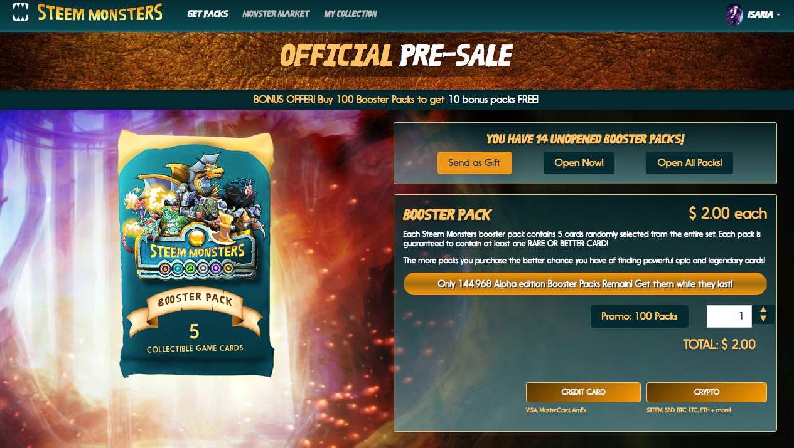Click the Open All Packs! button
Screen dimensions: 794x448
click(x=689, y=163)
